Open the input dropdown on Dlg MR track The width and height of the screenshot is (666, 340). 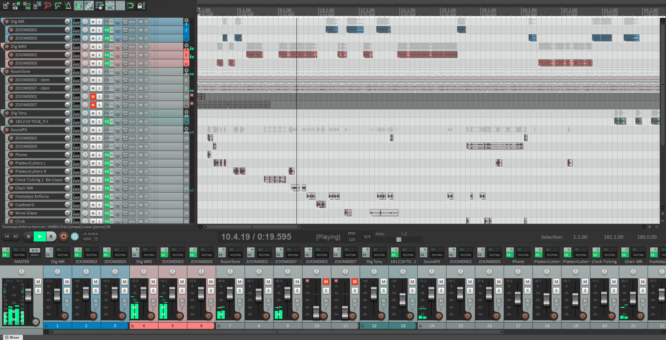coord(146,21)
